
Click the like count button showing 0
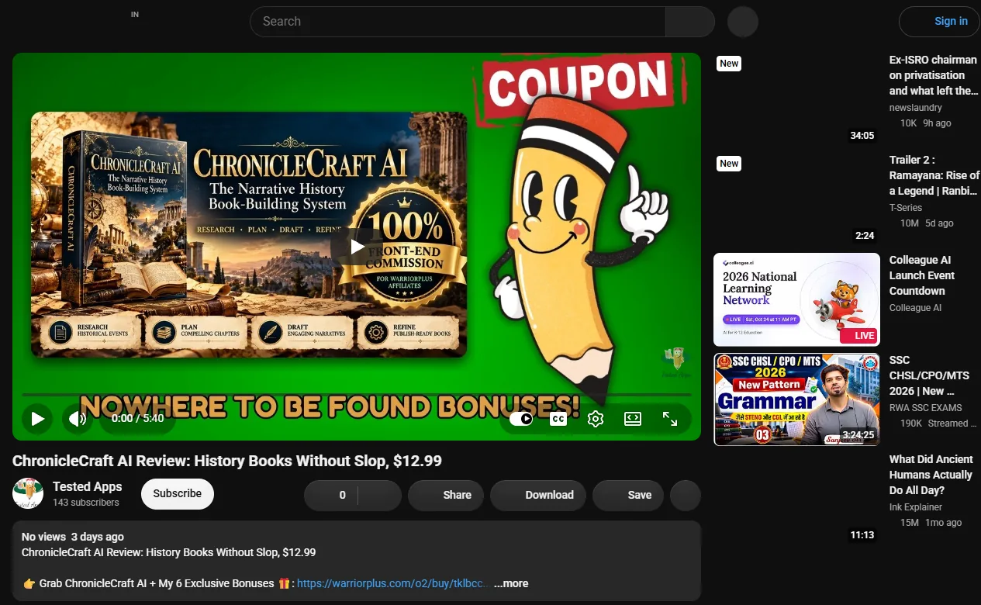pyautogui.click(x=330, y=495)
